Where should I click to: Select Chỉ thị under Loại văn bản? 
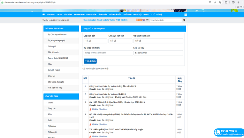(x=51, y=103)
